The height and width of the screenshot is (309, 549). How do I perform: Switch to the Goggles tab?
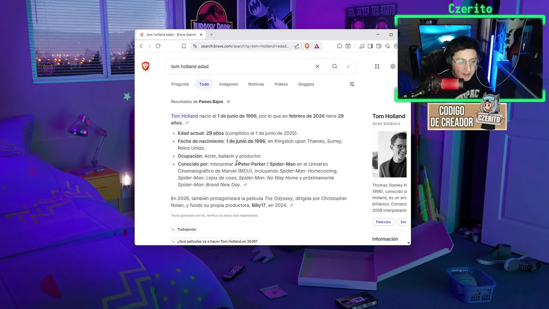(x=306, y=84)
